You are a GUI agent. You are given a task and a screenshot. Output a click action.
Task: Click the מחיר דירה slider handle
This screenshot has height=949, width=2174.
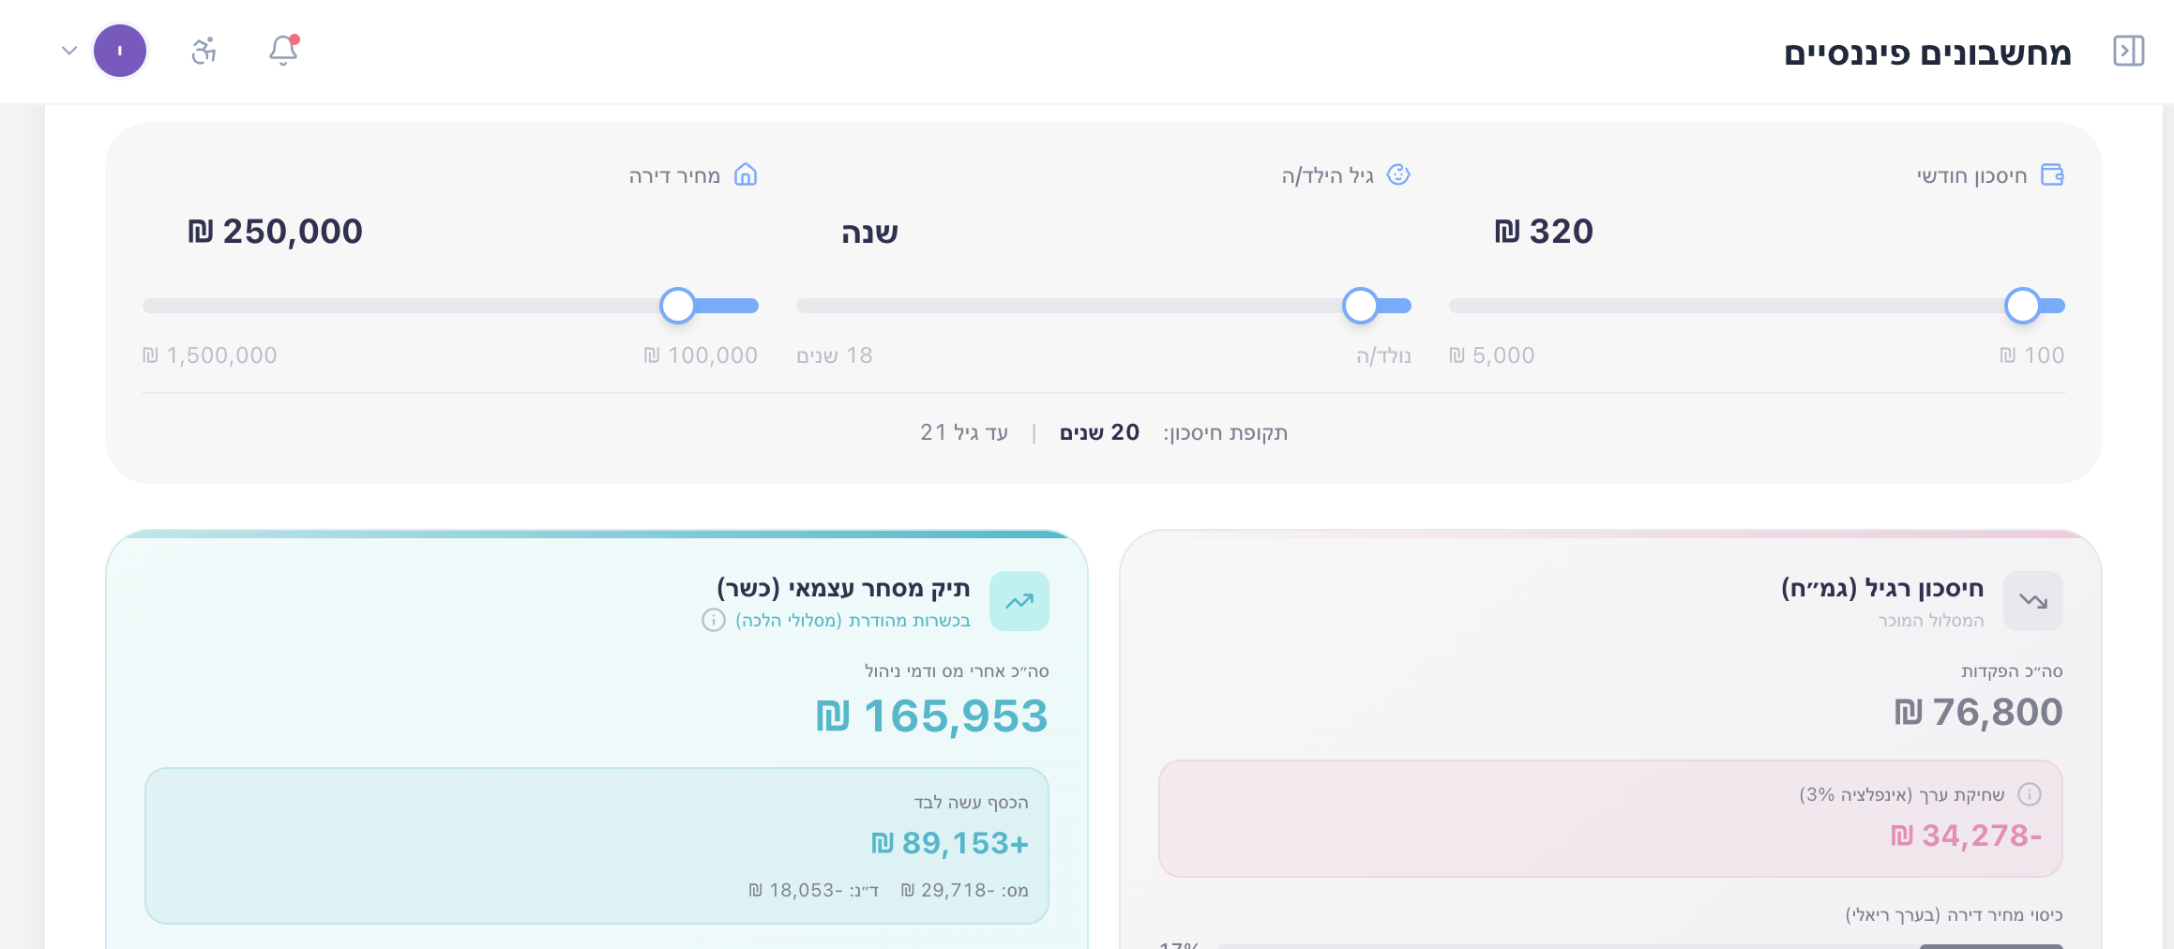click(x=677, y=306)
